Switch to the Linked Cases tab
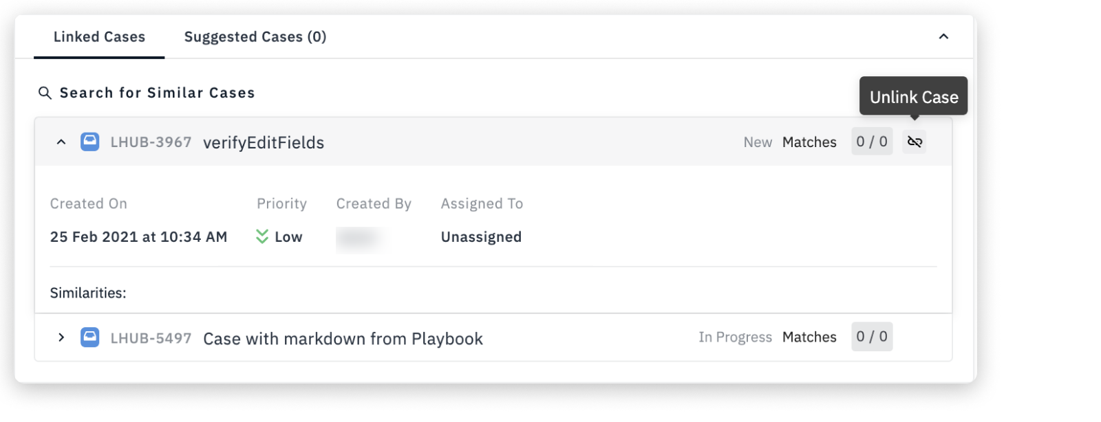This screenshot has width=1101, height=422. click(99, 37)
